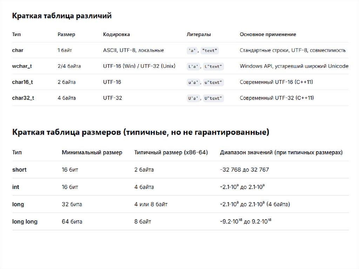Screen dimensions: 359x269
Task: Select the U"text" code literal
Action: [213, 99]
